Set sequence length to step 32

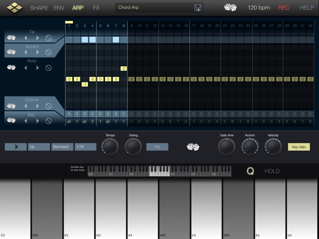(x=310, y=26)
